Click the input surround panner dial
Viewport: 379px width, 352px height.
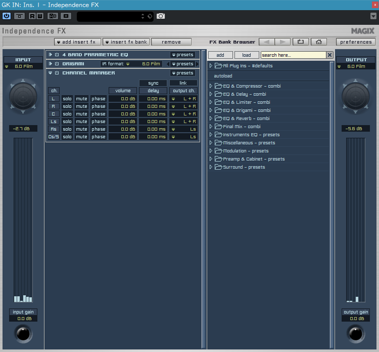click(23, 97)
